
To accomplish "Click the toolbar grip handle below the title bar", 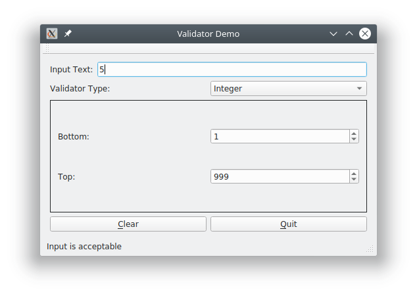I will (47, 49).
